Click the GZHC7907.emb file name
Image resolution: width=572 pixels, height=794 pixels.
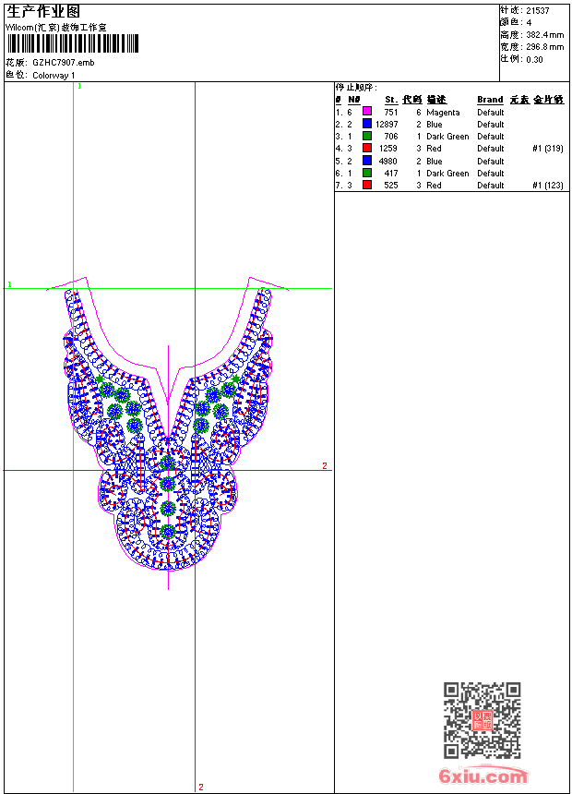(63, 63)
